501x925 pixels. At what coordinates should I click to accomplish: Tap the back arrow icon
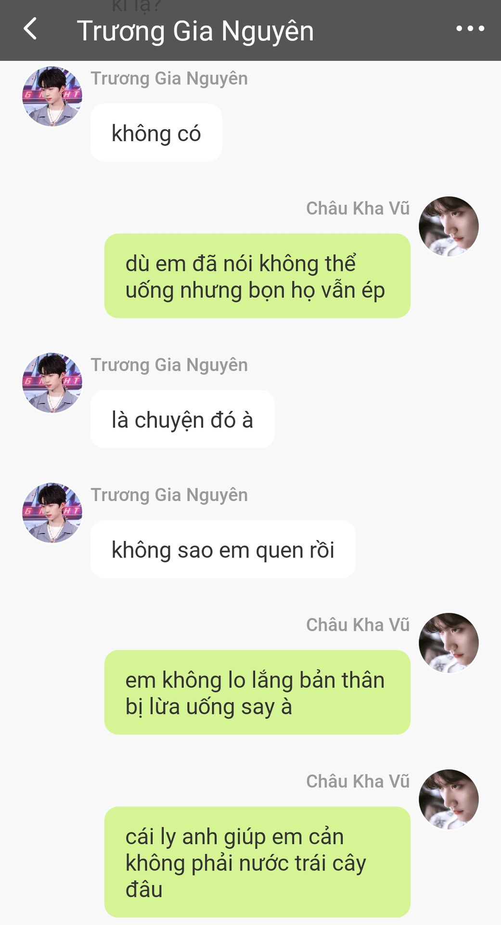(x=30, y=29)
